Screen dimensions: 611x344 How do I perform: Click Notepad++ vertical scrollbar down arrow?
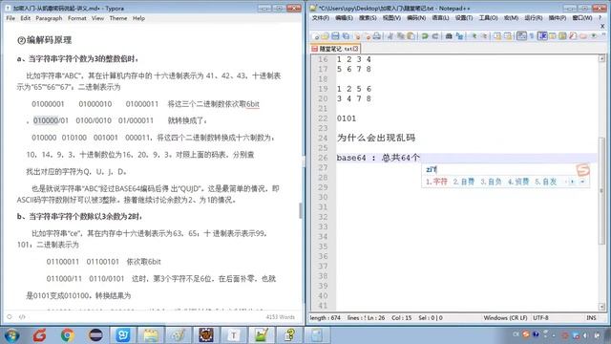click(602, 307)
